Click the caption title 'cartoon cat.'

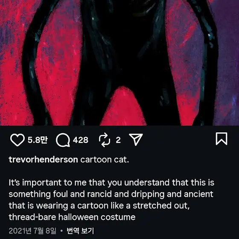pyautogui.click(x=105, y=160)
